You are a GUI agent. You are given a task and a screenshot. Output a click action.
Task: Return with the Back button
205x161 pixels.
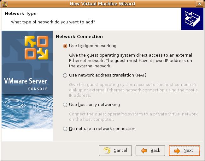tap(150, 151)
